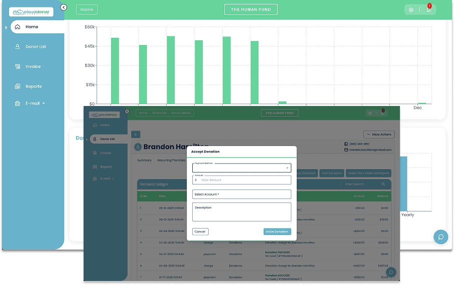Image resolution: width=454 pixels, height=285 pixels.
Task: Switch to the Recurring Promises tab
Action: (171, 160)
